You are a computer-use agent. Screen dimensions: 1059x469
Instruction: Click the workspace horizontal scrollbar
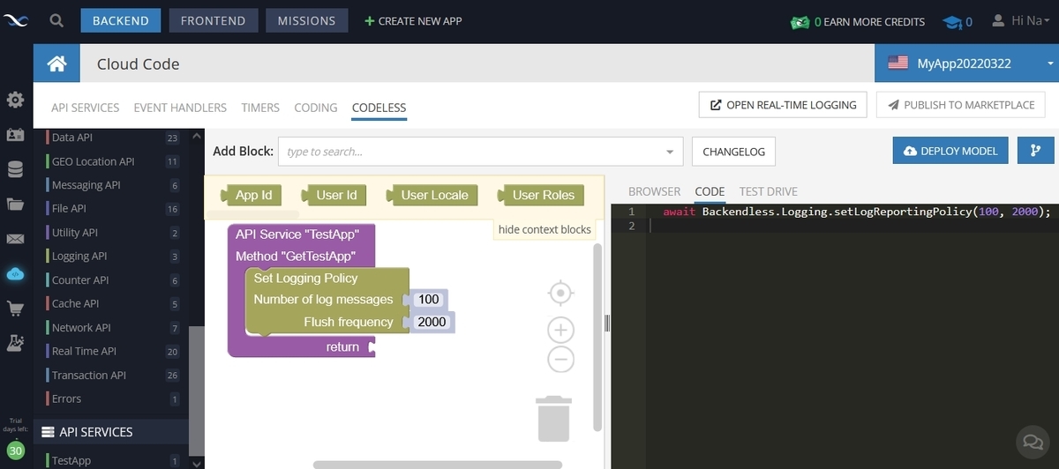tap(438, 465)
